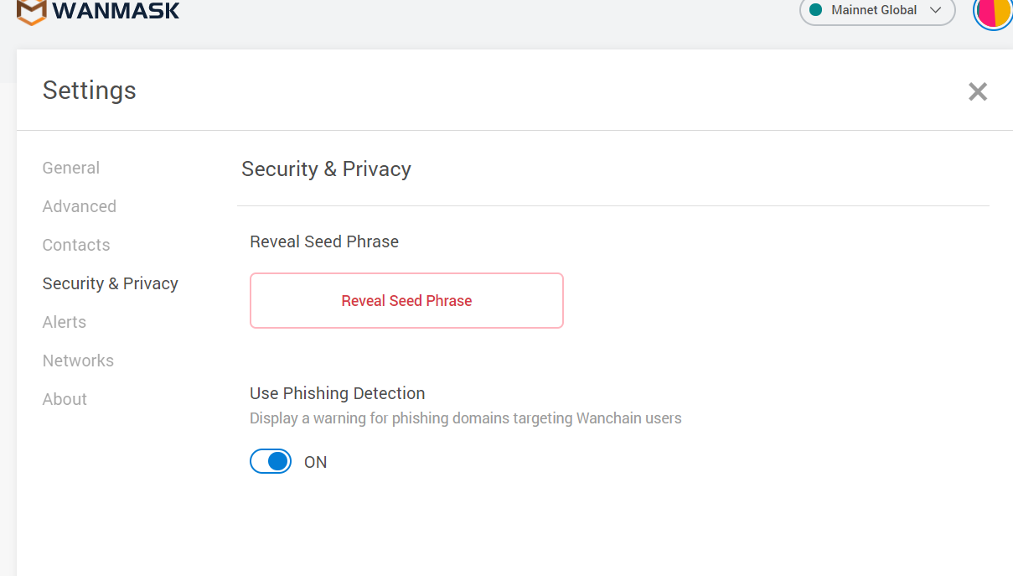Viewport: 1013px width, 576px height.
Task: Switch to the Advanced settings tab
Action: [x=80, y=206]
